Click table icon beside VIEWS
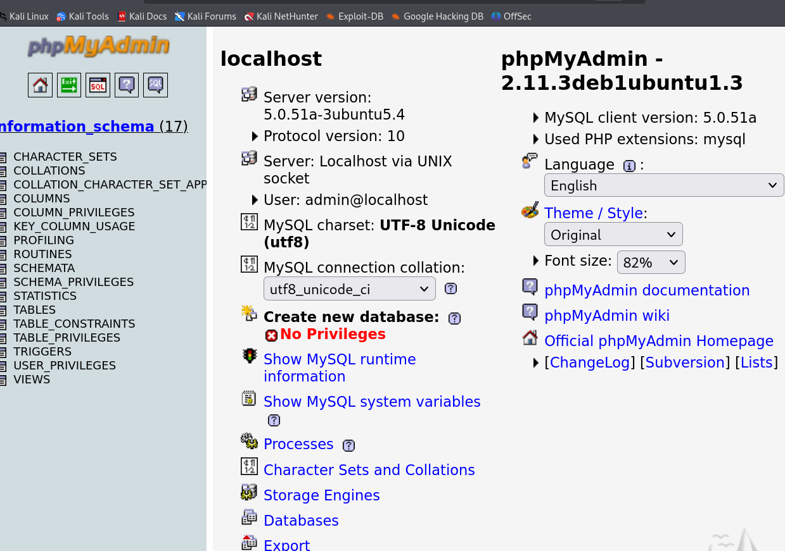 click(3, 380)
